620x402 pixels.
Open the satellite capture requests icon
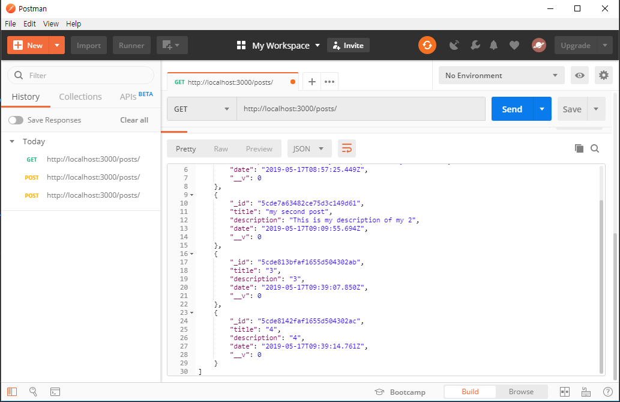454,46
